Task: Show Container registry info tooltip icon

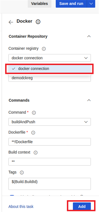Action: (44, 49)
